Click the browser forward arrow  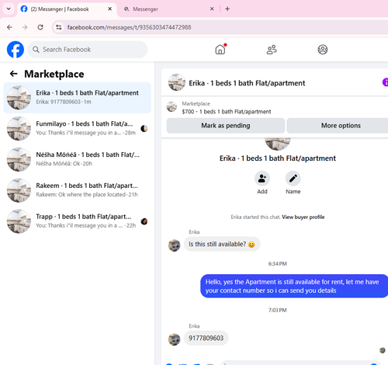click(25, 27)
